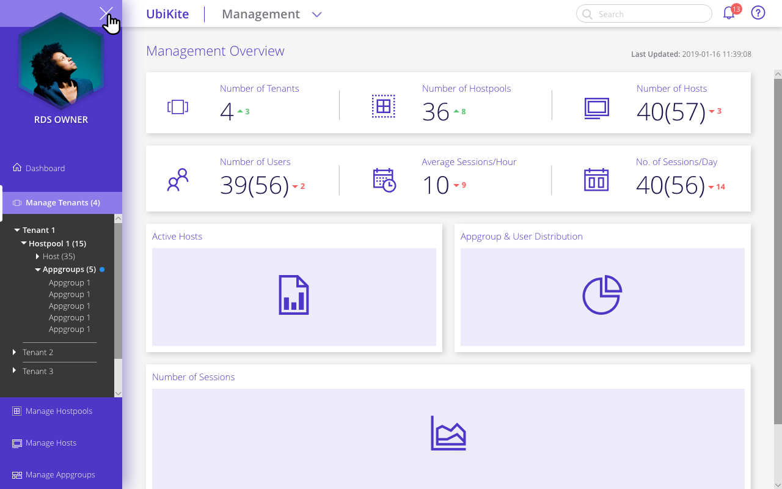Image resolution: width=782 pixels, height=489 pixels.
Task: Click the UbiKite logo
Action: coord(167,13)
